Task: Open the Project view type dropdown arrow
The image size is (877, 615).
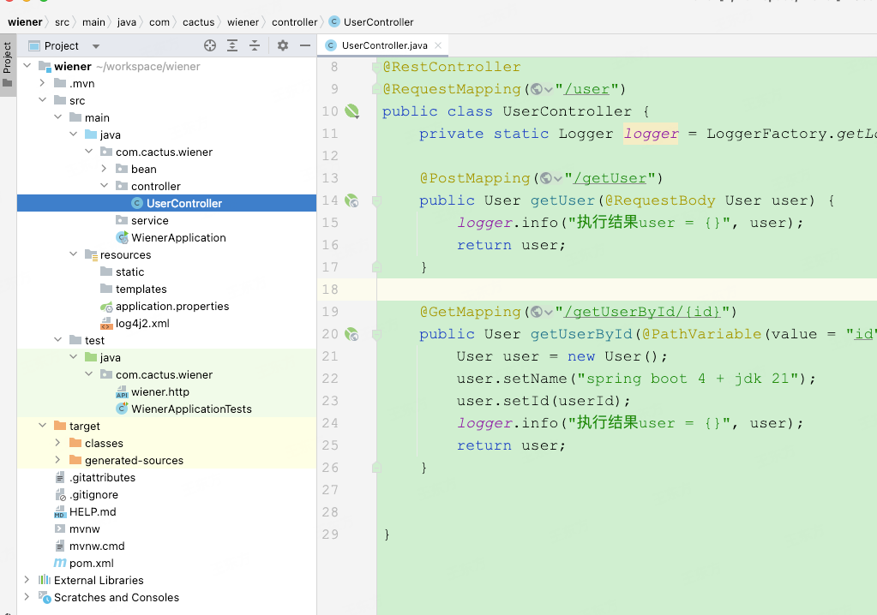Action: [x=96, y=46]
